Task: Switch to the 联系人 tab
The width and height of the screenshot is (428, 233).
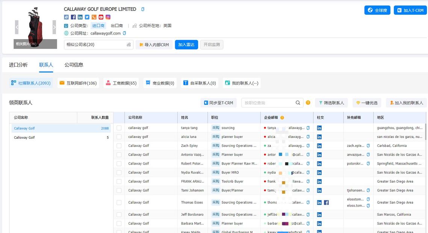Action: click(46, 65)
